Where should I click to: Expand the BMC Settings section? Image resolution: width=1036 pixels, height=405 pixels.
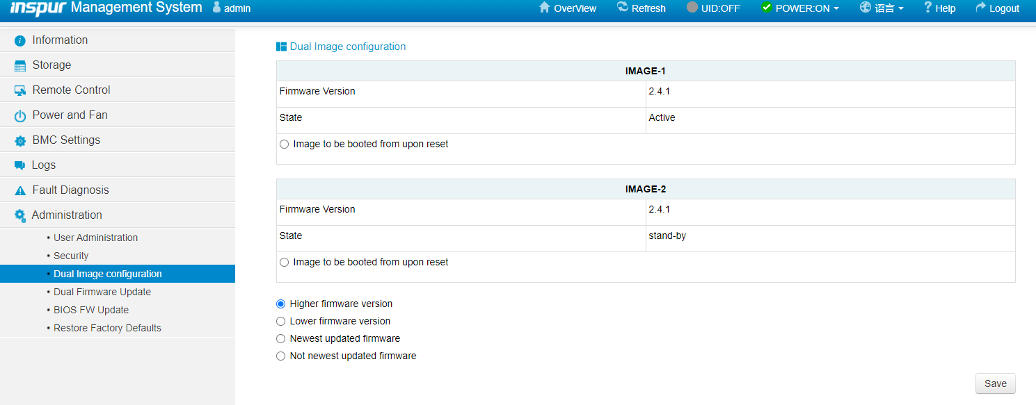(118, 140)
